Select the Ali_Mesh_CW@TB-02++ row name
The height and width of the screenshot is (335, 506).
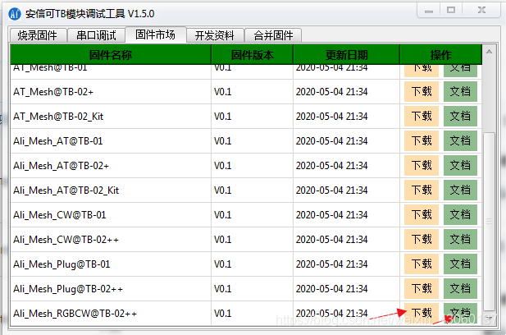tap(66, 240)
